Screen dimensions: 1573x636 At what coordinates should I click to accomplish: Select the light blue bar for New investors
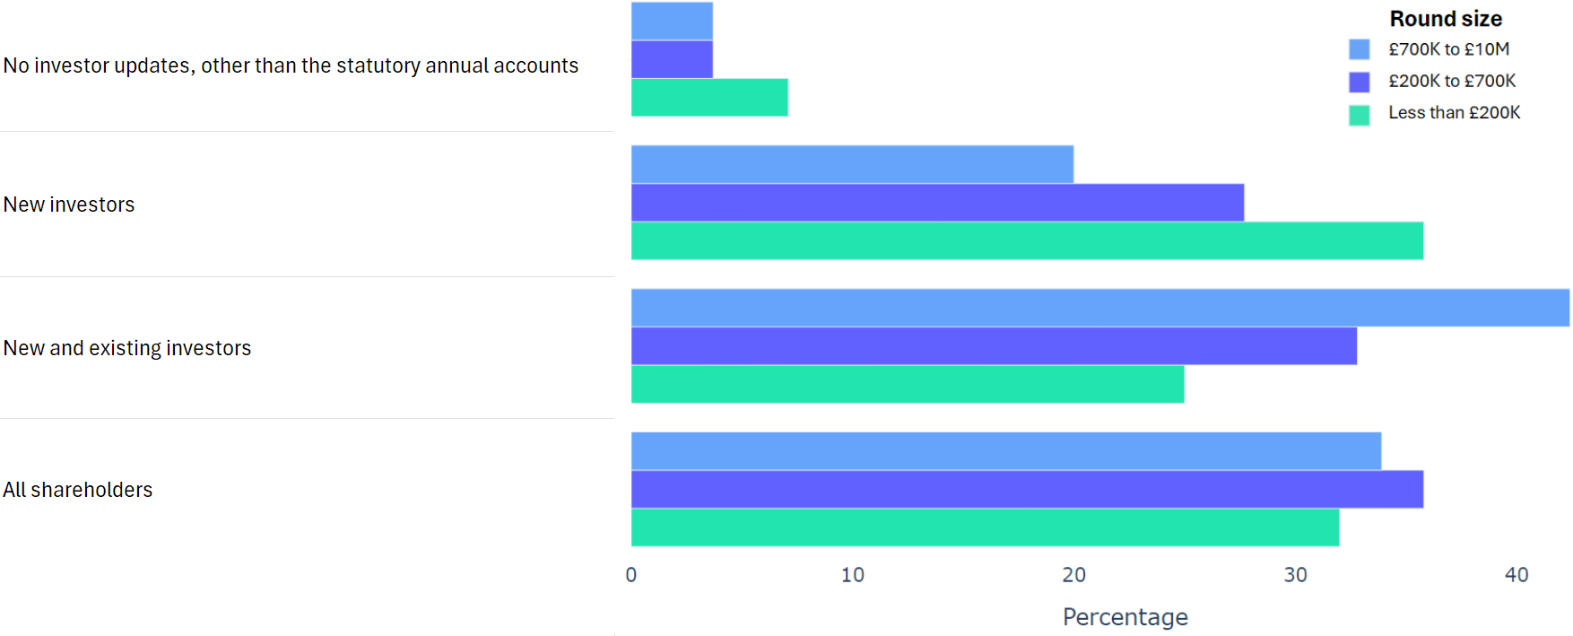click(x=852, y=164)
